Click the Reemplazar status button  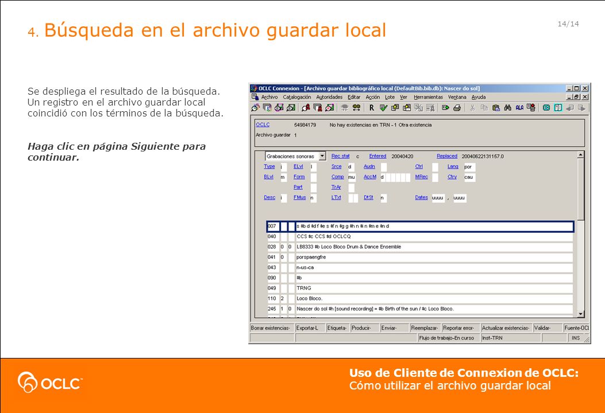425,328
